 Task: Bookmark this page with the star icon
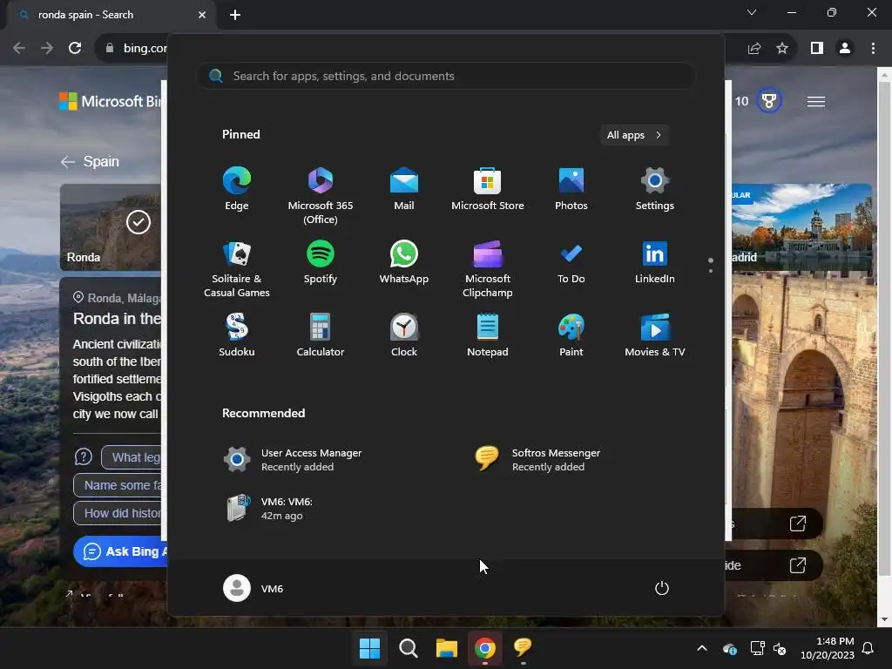(x=782, y=49)
